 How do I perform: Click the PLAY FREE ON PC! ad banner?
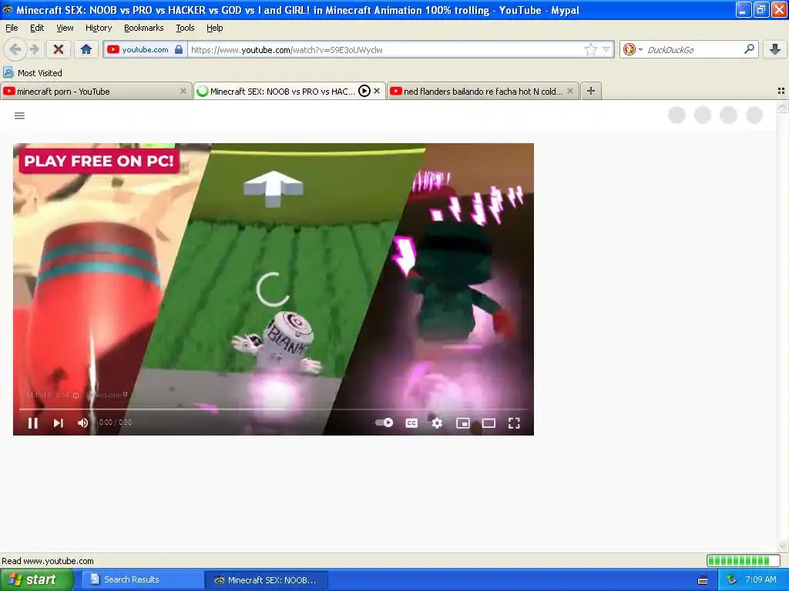coord(99,161)
